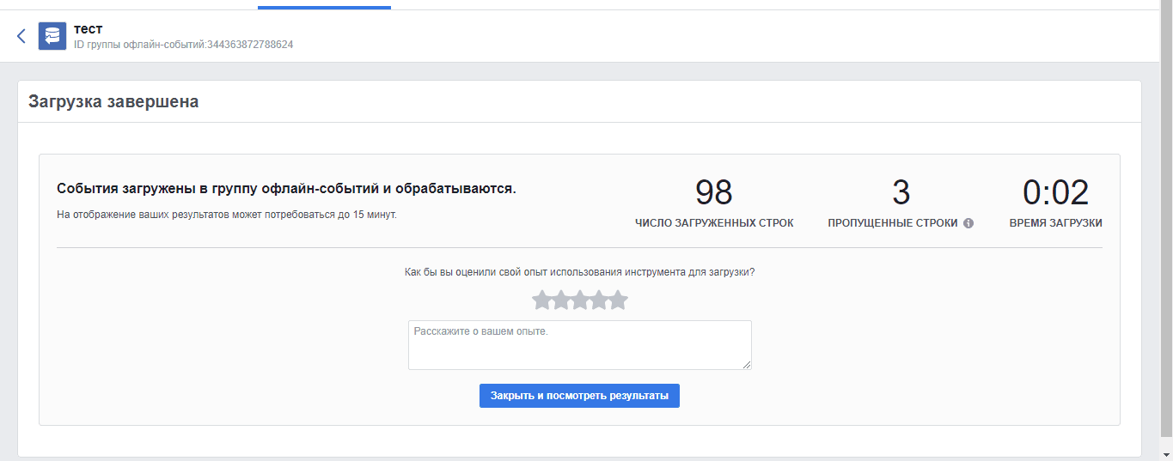Image resolution: width=1173 pixels, height=461 pixels.
Task: Click the Пропущенные строки label
Action: (x=893, y=223)
